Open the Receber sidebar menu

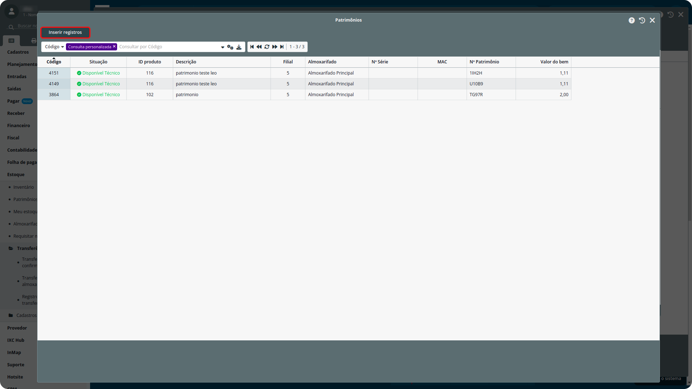click(16, 113)
